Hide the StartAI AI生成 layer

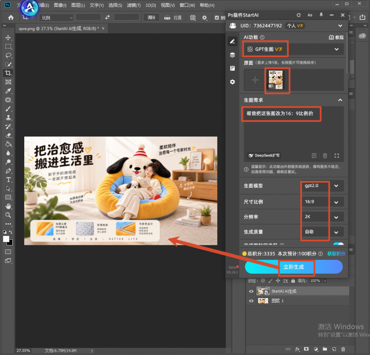251,291
